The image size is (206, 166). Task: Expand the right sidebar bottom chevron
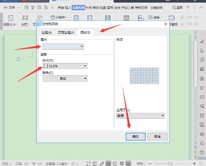[202, 158]
